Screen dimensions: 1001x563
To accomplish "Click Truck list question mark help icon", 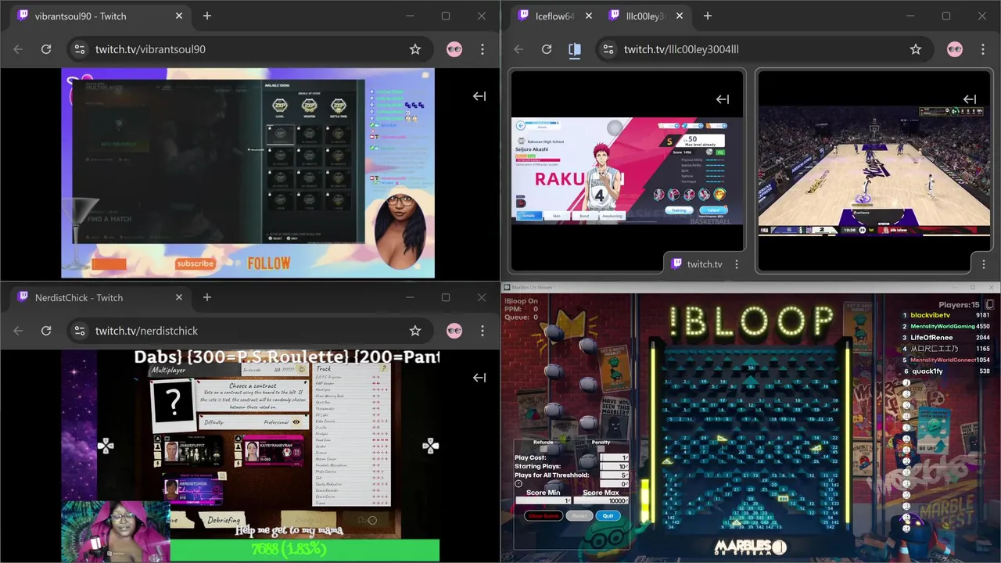I will [383, 368].
